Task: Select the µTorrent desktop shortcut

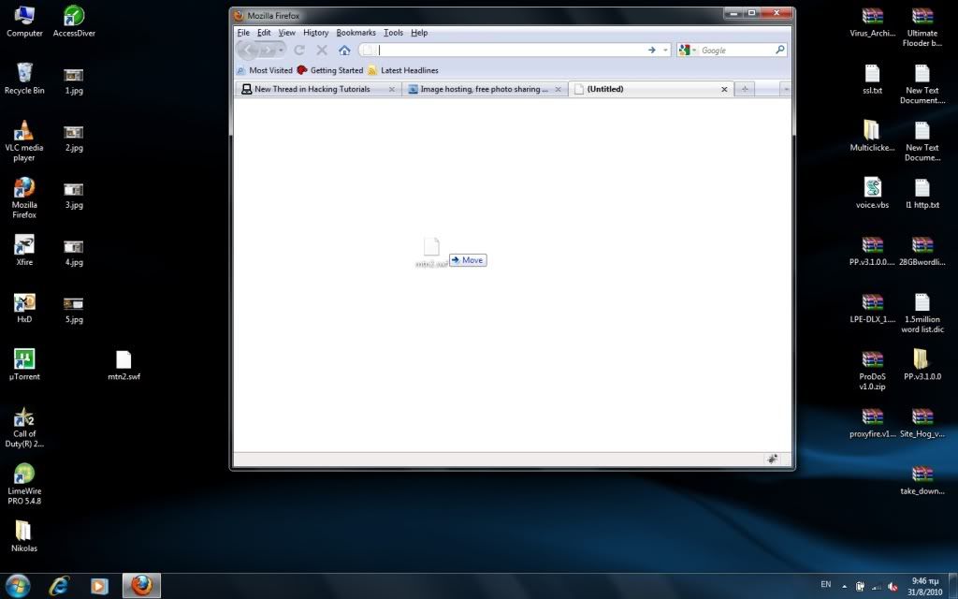Action: [24, 365]
